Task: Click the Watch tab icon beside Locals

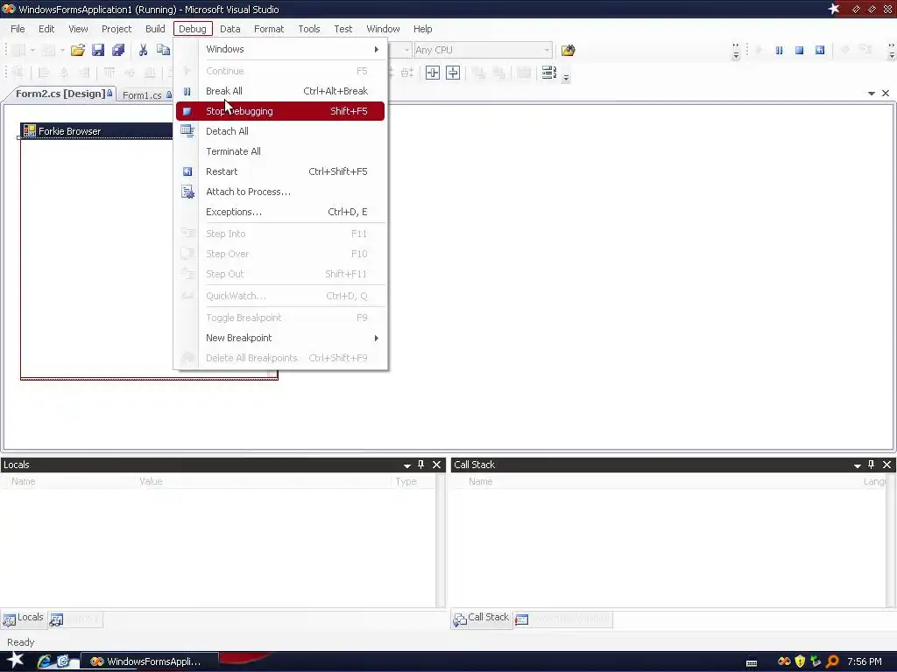Action: [x=55, y=619]
